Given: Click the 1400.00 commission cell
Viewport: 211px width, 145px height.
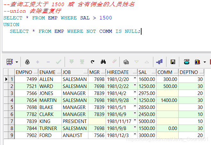Looking at the screenshot, I should (167, 100).
